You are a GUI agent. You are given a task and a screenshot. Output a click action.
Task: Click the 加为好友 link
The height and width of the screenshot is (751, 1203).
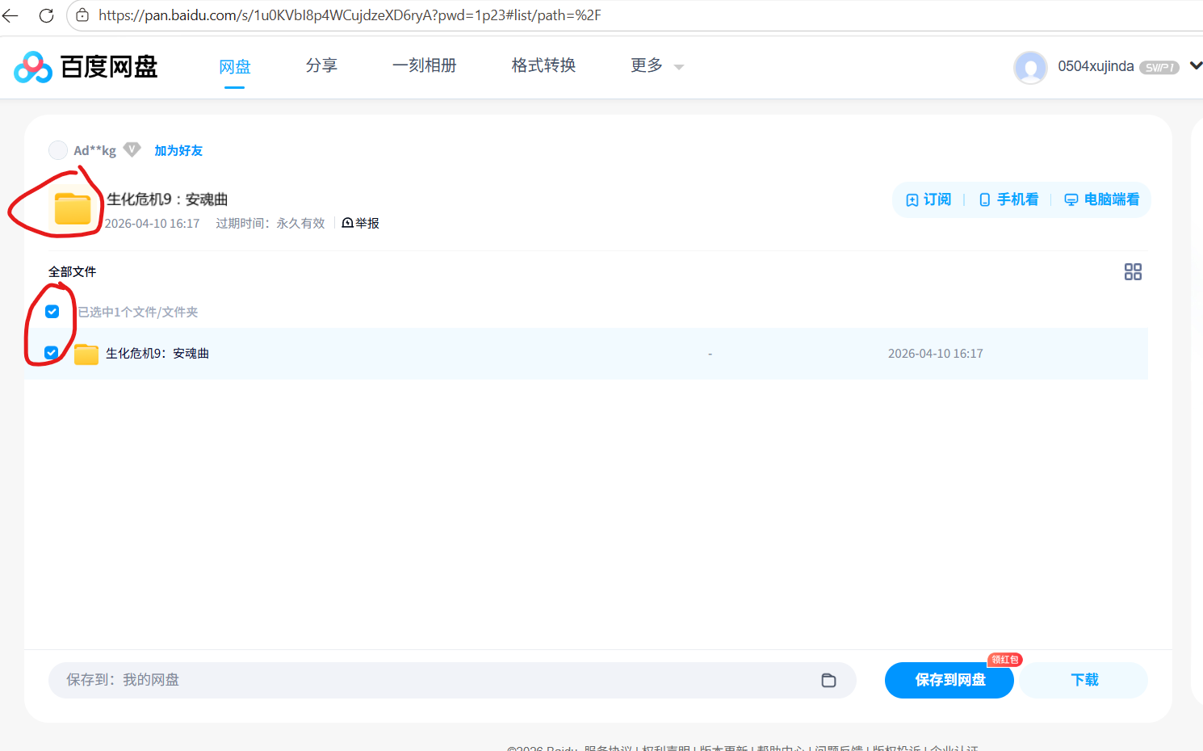178,150
